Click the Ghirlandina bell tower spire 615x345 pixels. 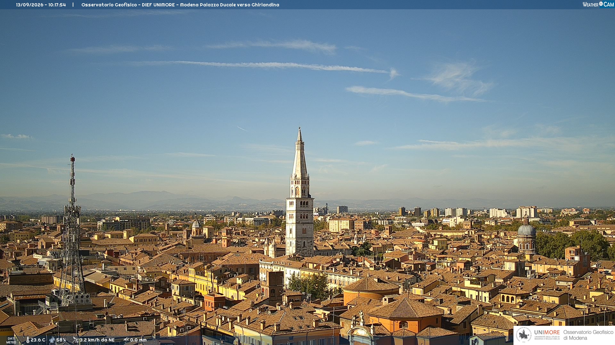299,153
